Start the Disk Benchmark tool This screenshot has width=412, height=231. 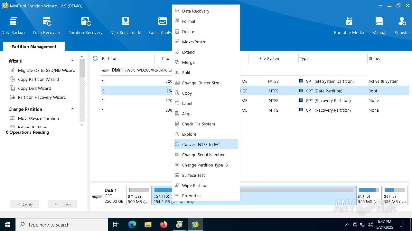[x=125, y=26]
